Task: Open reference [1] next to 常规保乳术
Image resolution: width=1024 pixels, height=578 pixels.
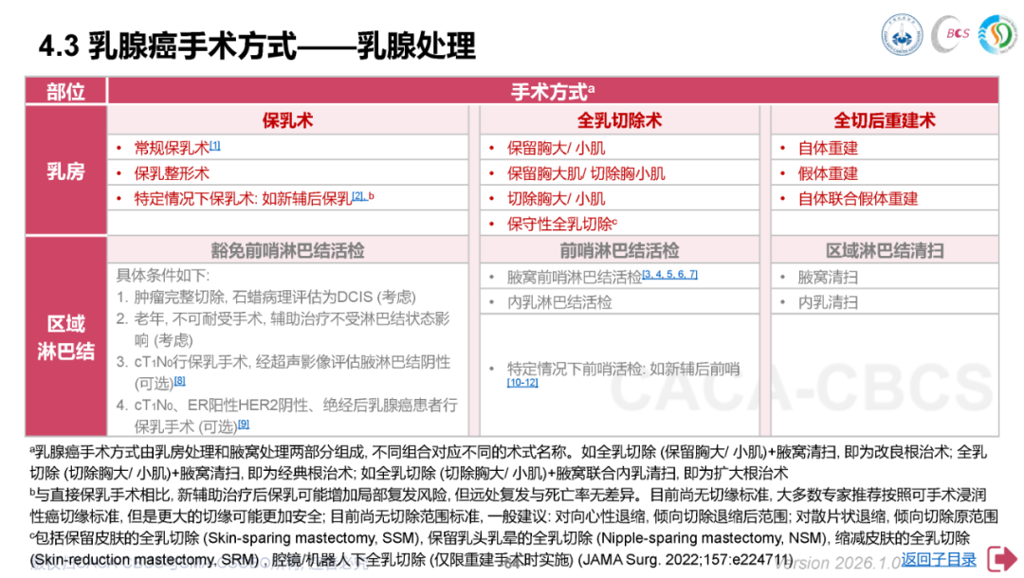Action: (215, 145)
